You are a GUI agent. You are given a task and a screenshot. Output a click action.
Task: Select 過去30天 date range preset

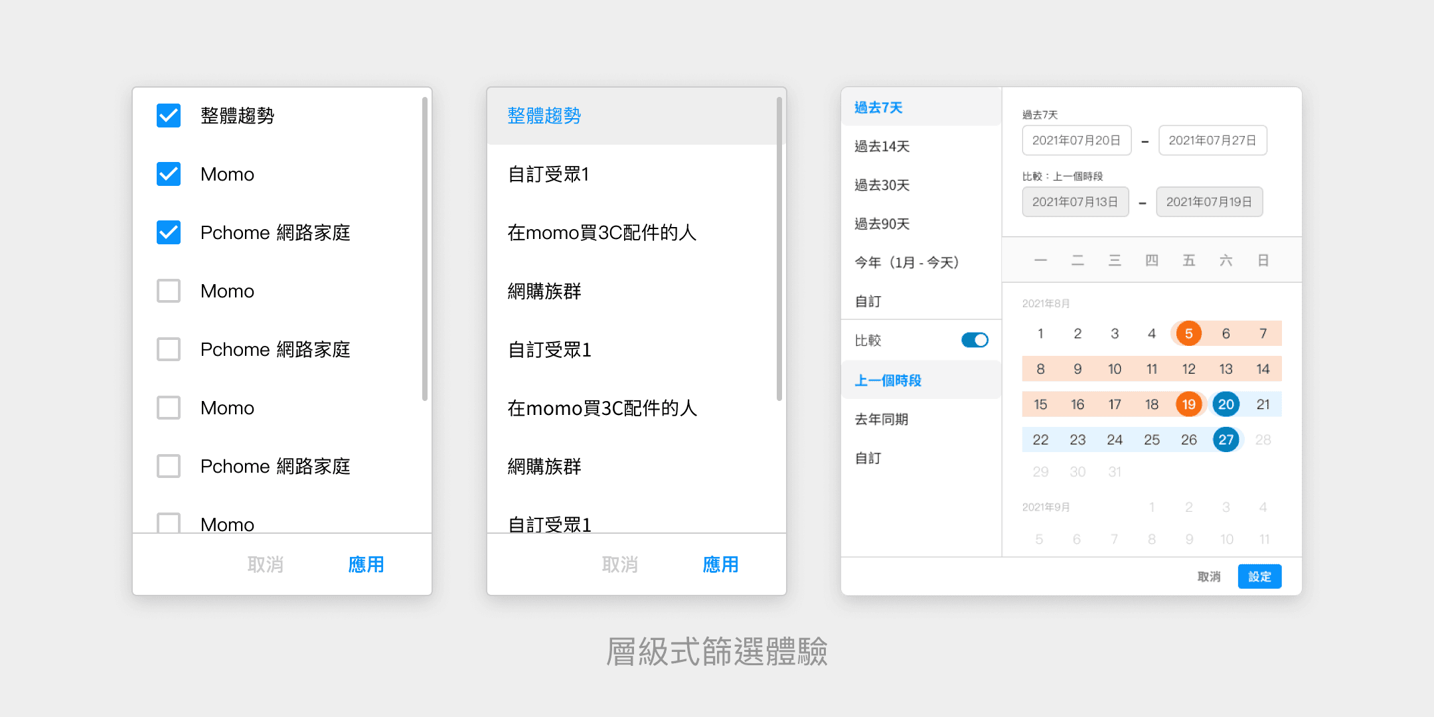pos(882,185)
